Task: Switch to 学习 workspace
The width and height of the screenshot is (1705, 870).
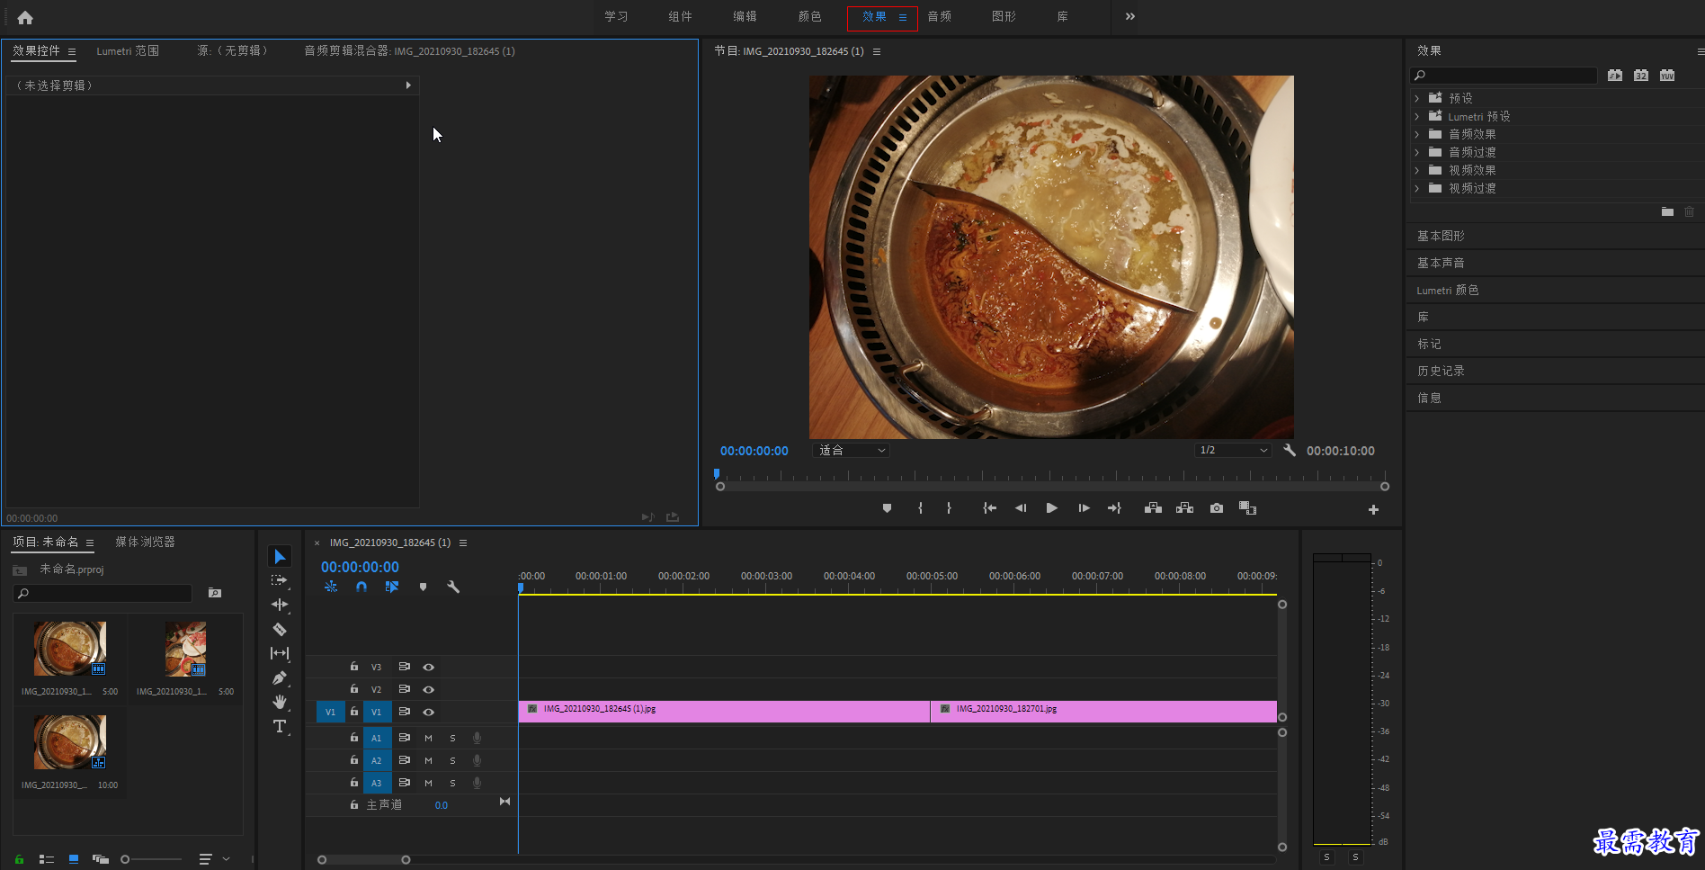Action: tap(616, 16)
